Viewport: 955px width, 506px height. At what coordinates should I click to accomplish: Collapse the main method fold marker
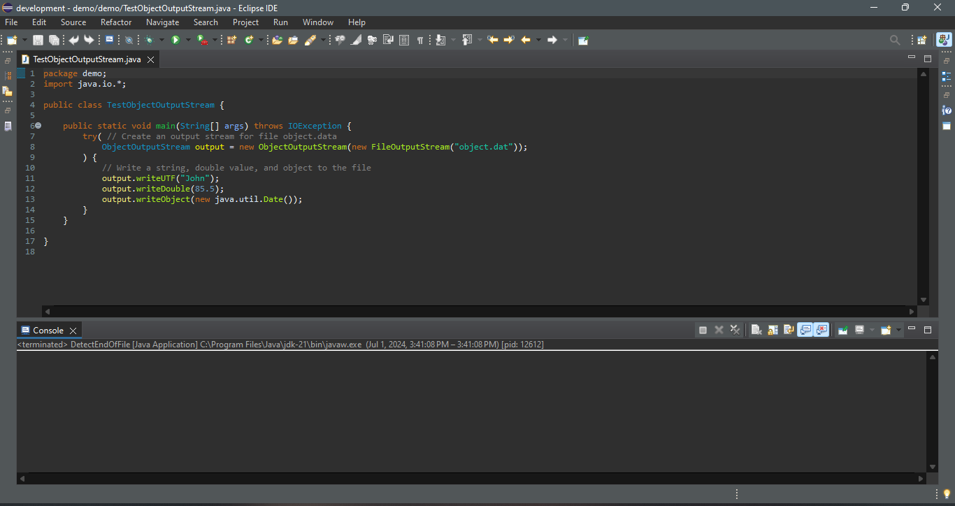(38, 126)
